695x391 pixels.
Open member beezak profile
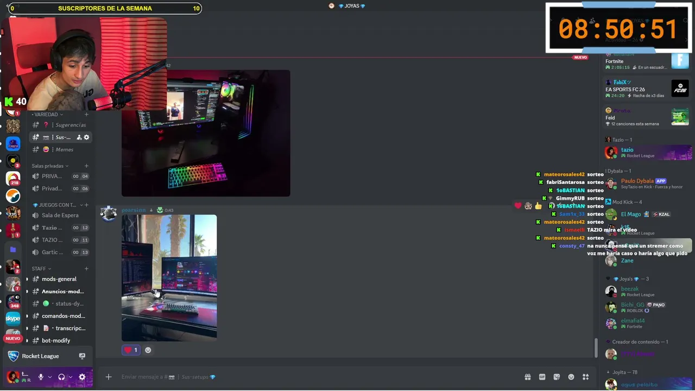[647, 292]
